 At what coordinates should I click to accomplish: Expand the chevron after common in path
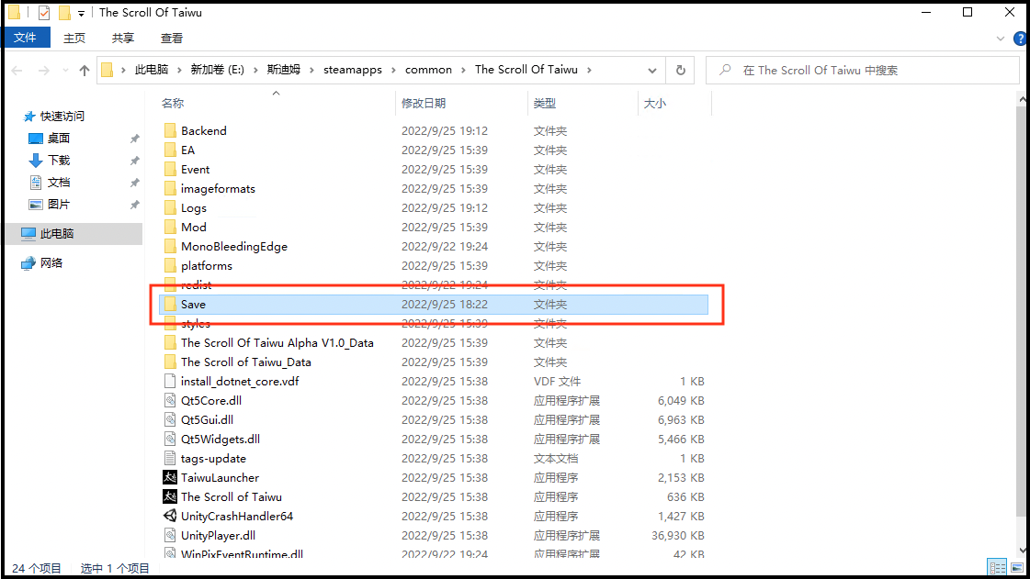[463, 70]
